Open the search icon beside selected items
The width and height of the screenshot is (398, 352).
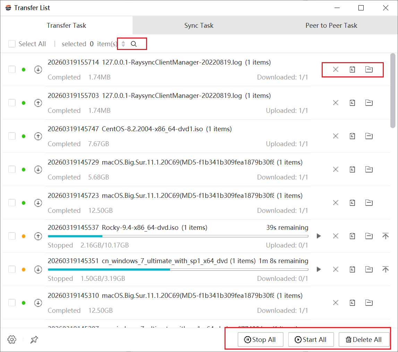(134, 44)
